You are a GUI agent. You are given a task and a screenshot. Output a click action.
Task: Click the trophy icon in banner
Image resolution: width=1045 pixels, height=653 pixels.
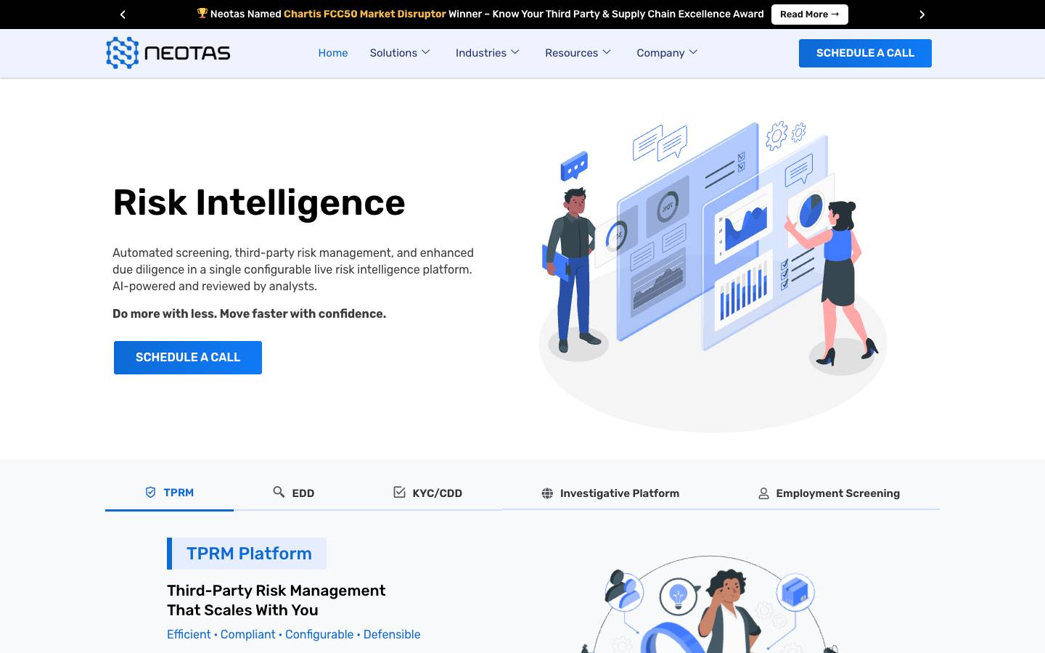tap(202, 13)
